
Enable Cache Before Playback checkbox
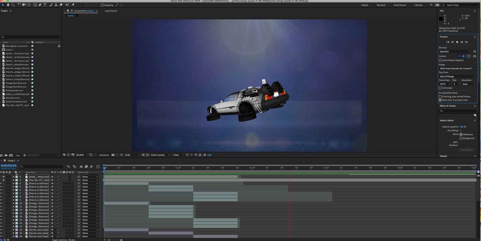coord(440,60)
